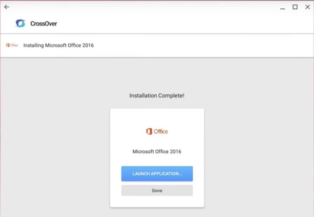Click the 'Installation Complete!' message

[x=157, y=96]
